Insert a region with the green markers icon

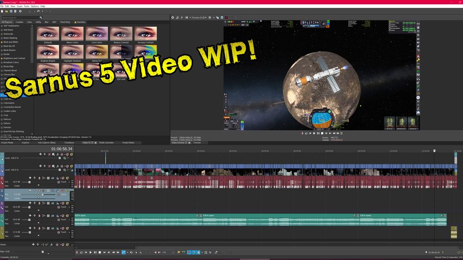click(x=183, y=252)
